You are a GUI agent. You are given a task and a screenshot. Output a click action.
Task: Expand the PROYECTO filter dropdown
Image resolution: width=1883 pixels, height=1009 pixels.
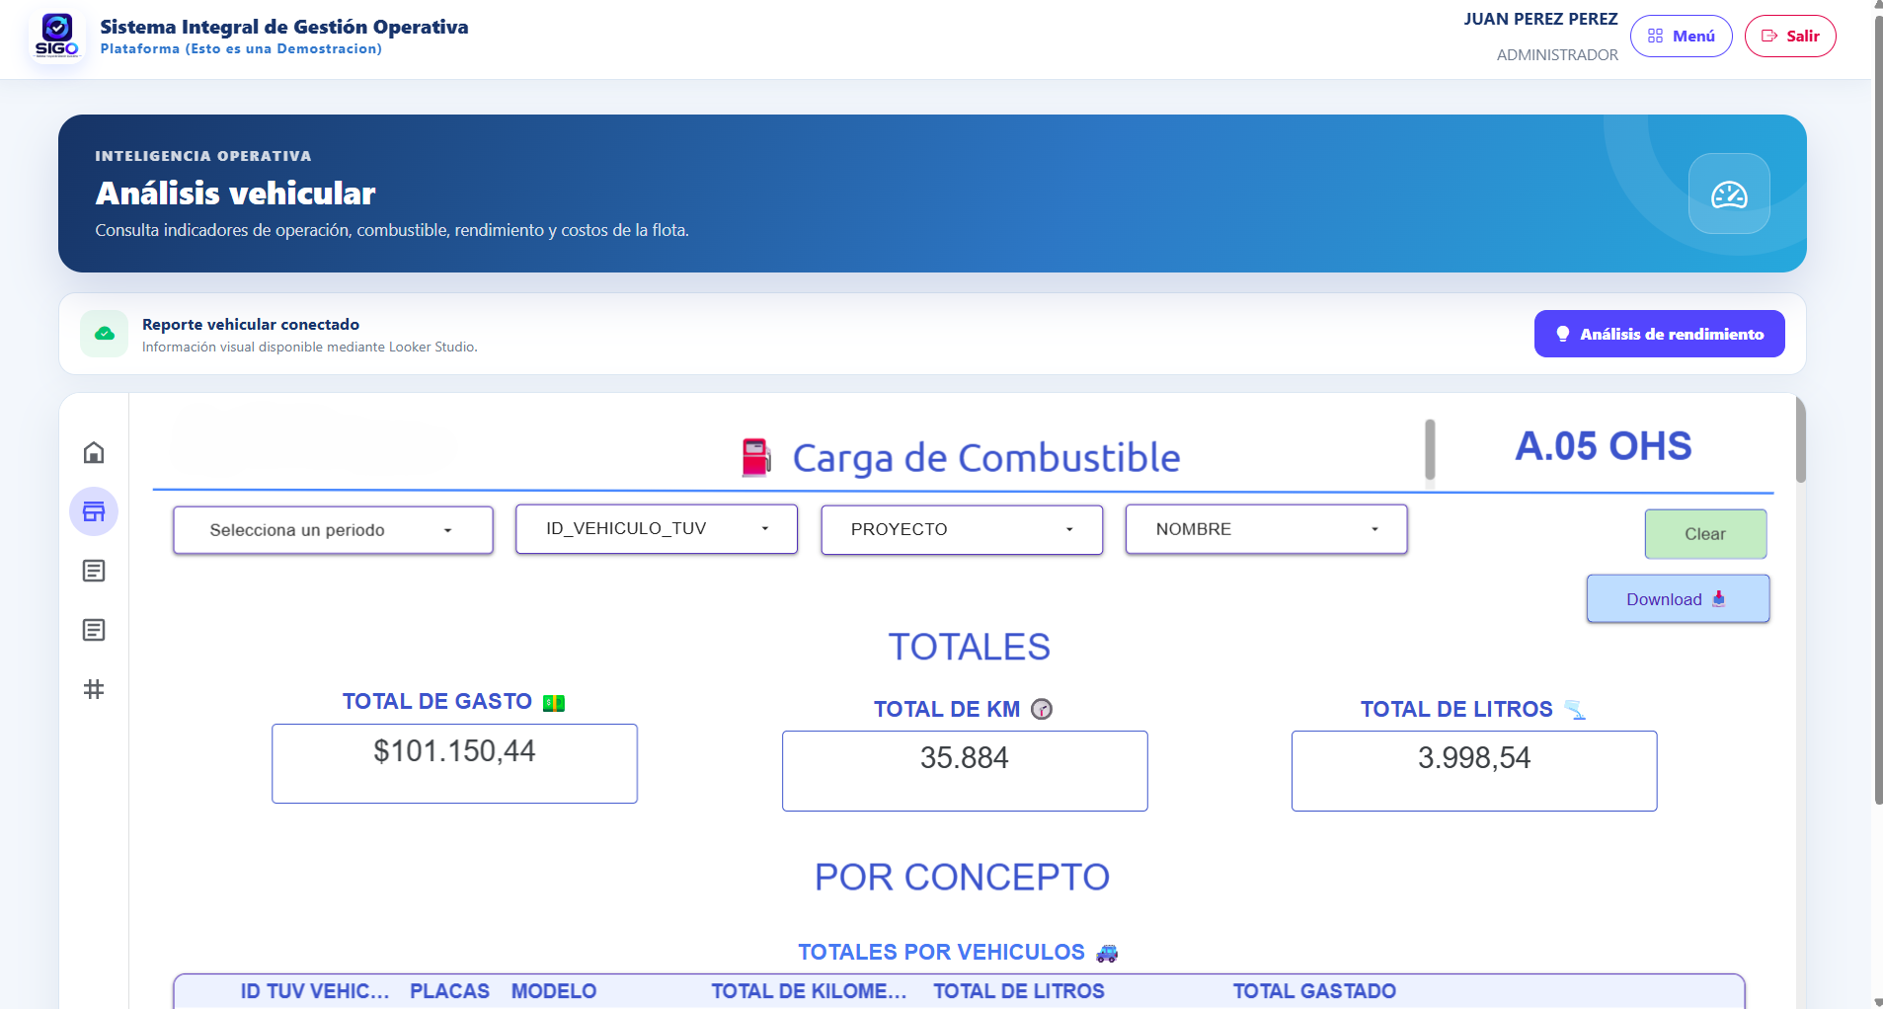pyautogui.click(x=962, y=530)
